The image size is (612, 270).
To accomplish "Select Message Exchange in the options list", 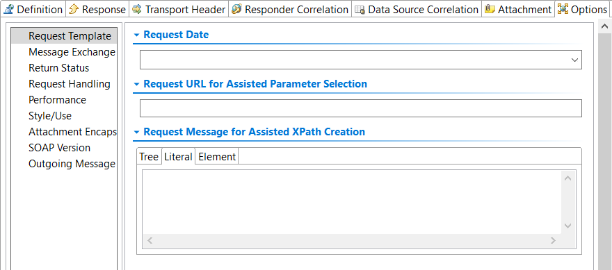I will point(72,52).
